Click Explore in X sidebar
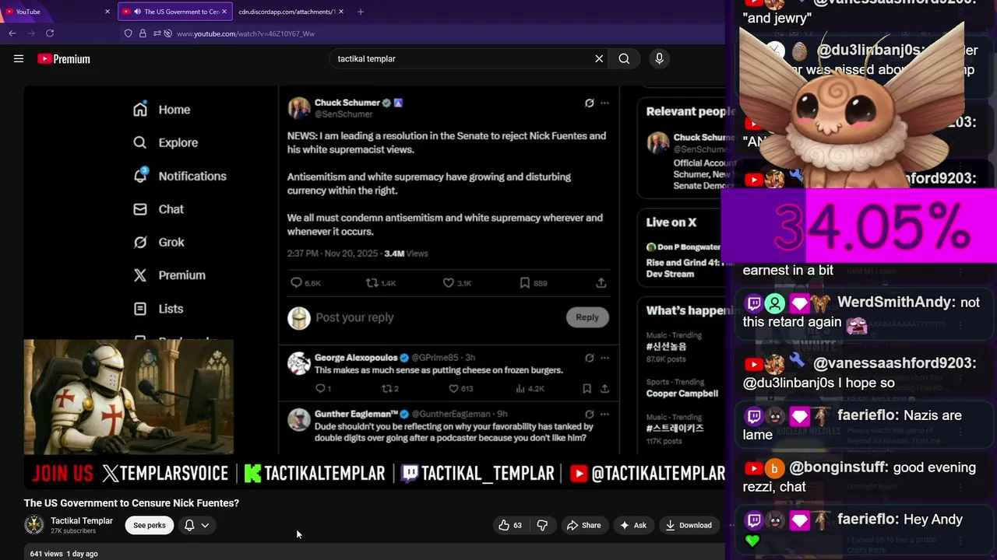Image resolution: width=997 pixels, height=560 pixels. 165,143
